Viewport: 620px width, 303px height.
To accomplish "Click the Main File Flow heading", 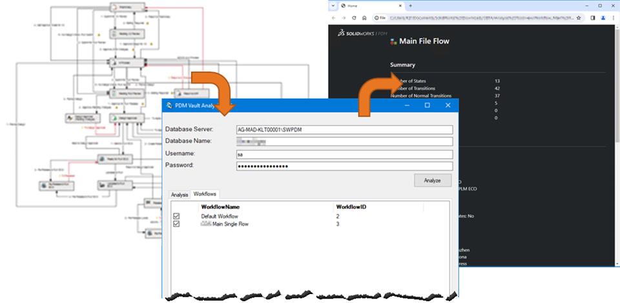I will coord(424,41).
